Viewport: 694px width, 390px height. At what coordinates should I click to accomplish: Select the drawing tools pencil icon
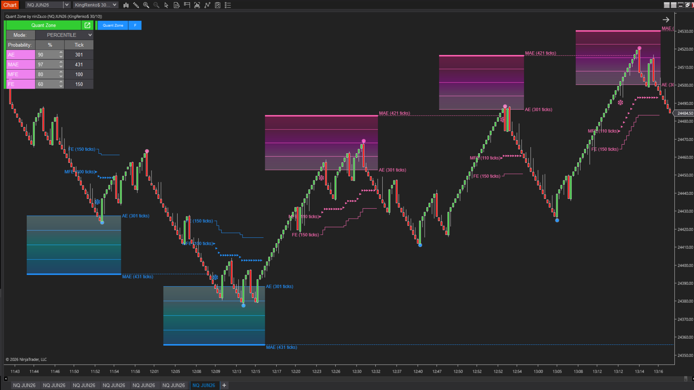pyautogui.click(x=136, y=5)
